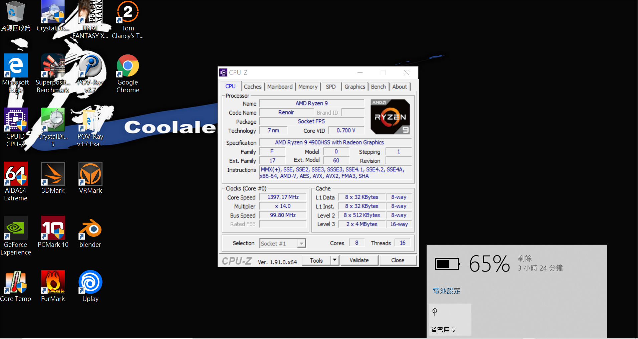Viewport: 638px width, 339px height.
Task: Open battery settings link 電池設定
Action: point(447,291)
